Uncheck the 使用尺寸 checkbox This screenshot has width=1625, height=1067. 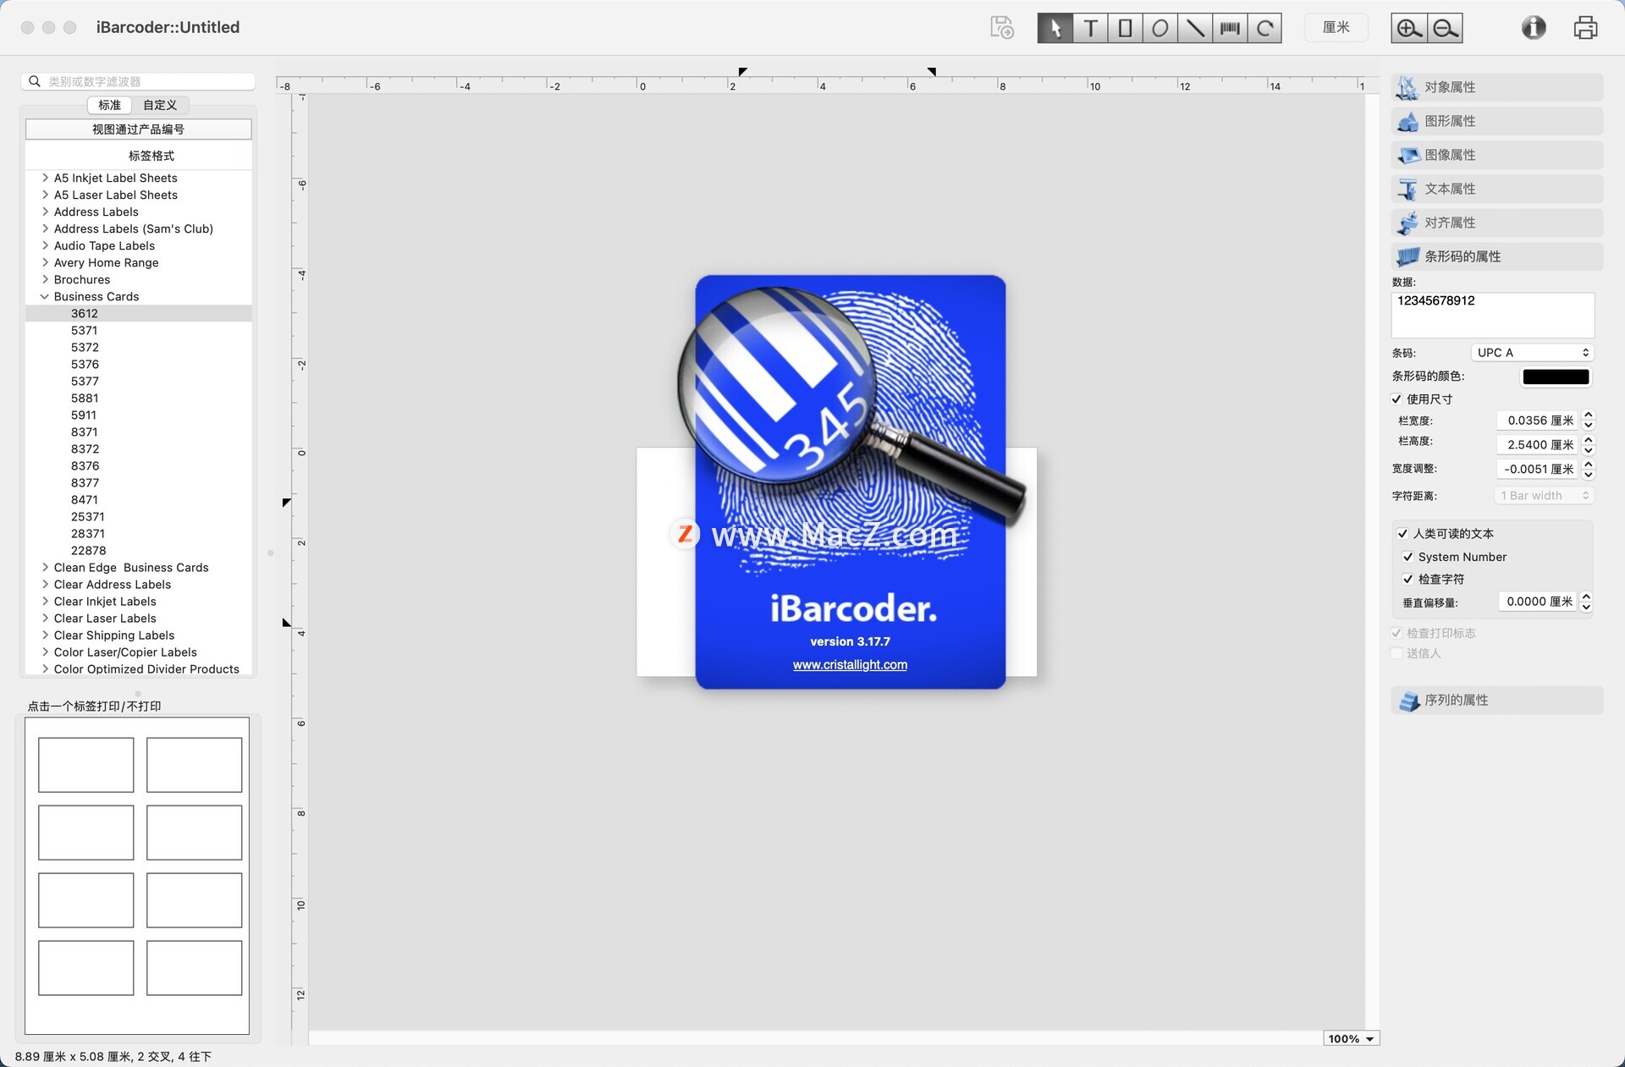pyautogui.click(x=1396, y=399)
